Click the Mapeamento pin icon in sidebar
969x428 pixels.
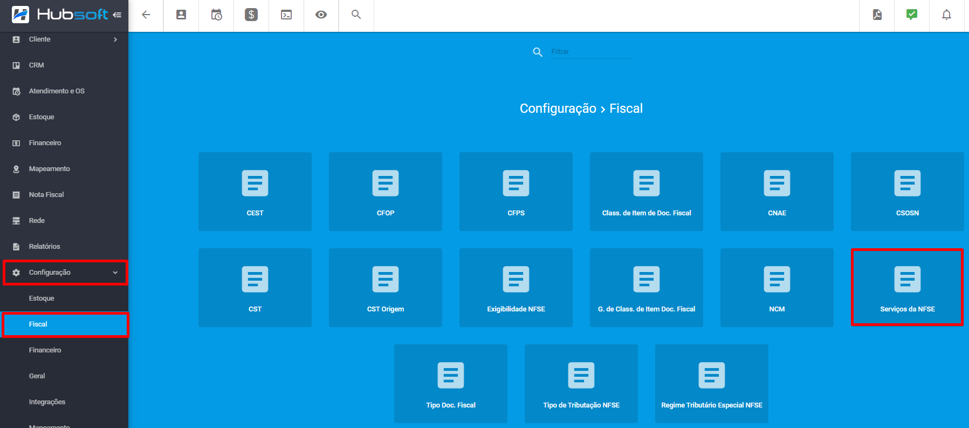click(x=16, y=169)
